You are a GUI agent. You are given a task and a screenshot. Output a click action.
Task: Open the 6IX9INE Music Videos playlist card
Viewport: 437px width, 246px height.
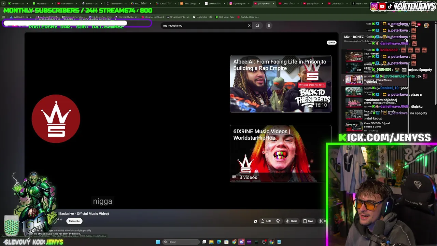pos(281,153)
